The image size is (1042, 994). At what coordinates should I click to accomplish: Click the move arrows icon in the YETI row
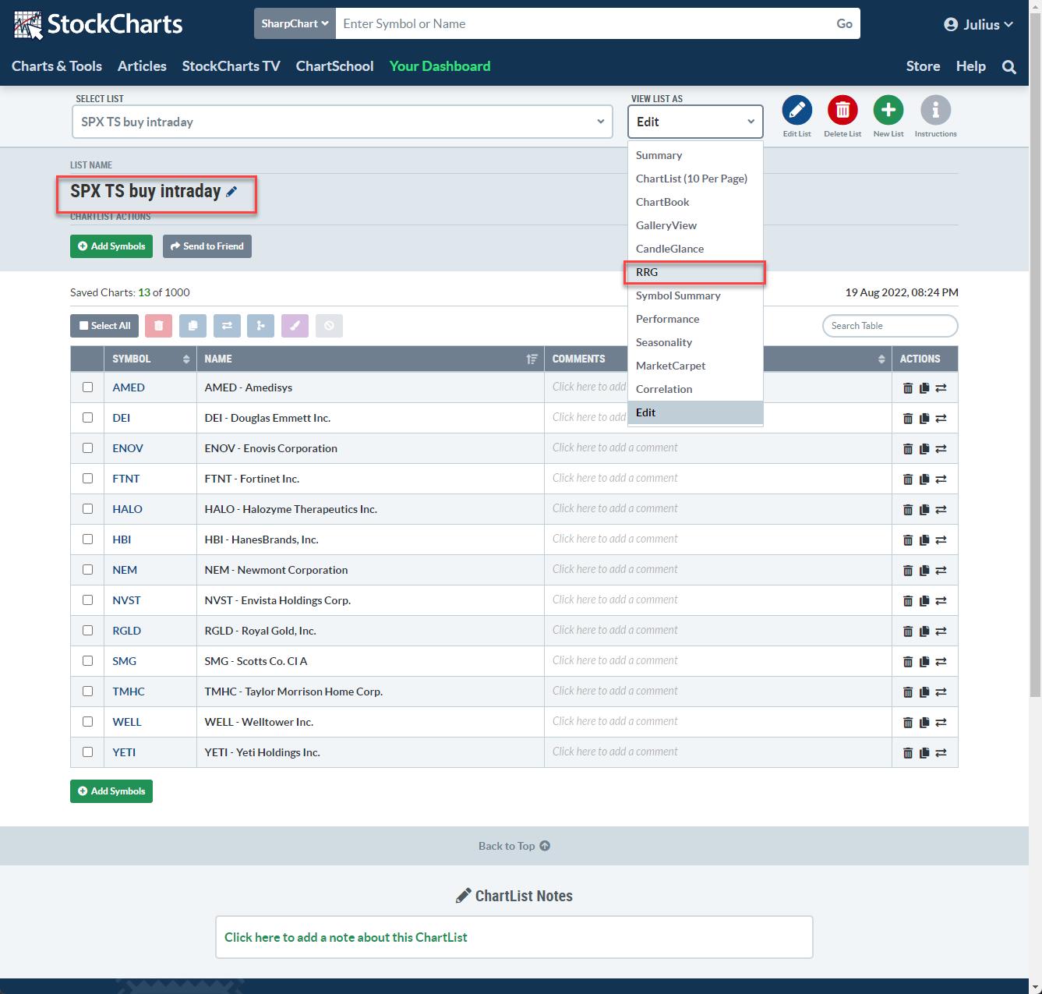pos(941,753)
